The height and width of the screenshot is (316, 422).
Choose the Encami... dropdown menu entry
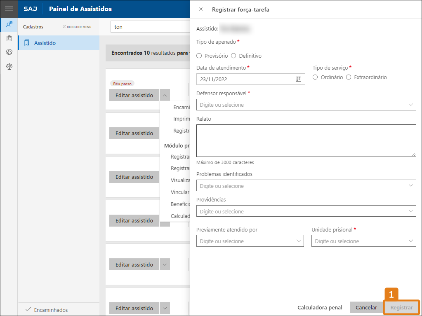182,107
